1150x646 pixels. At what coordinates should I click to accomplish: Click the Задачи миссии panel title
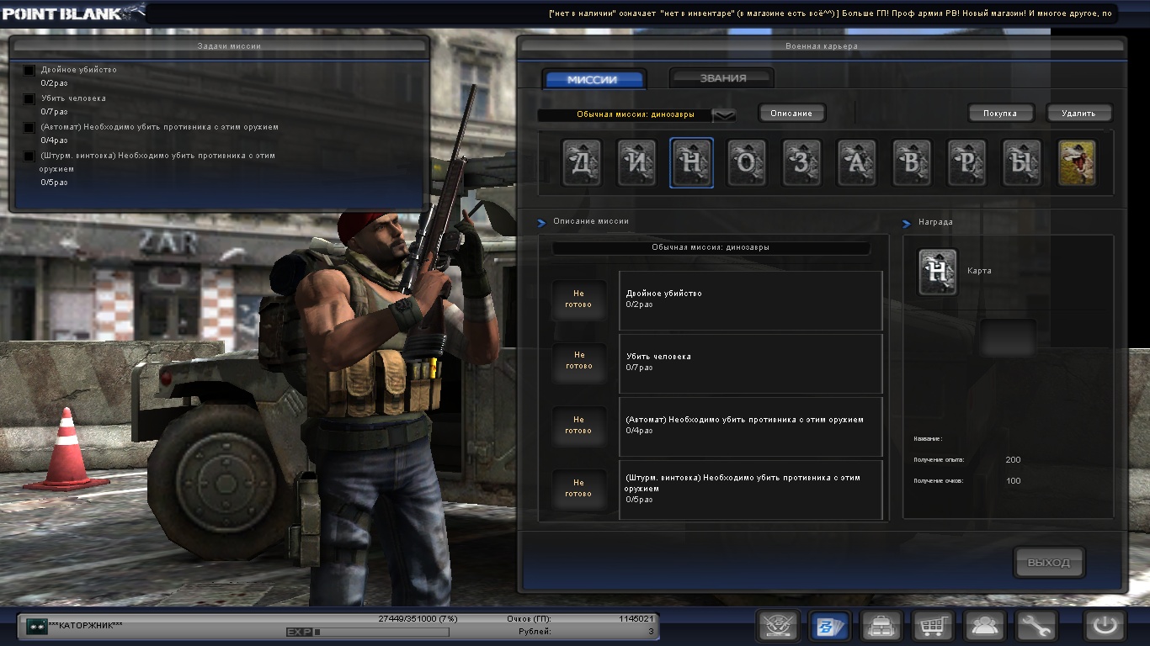229,46
